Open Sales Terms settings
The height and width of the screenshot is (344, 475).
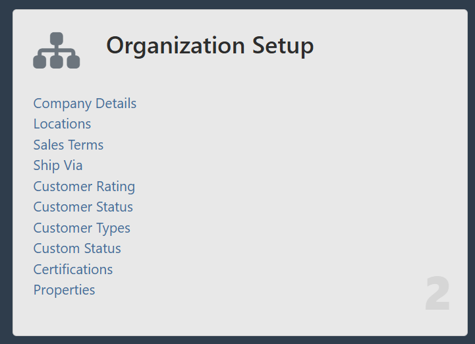tap(69, 145)
